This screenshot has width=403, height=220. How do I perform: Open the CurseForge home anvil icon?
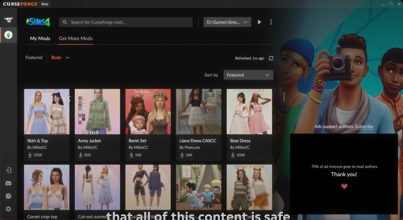[x=8, y=20]
